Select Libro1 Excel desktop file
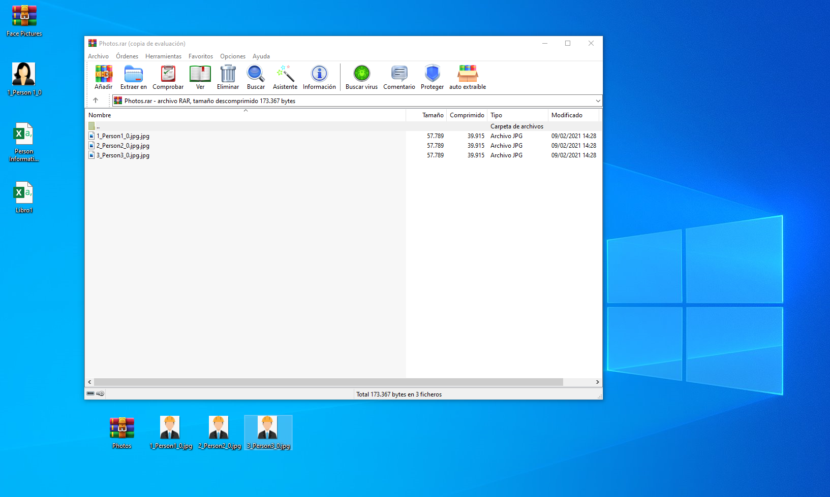The width and height of the screenshot is (830, 497). click(x=24, y=197)
